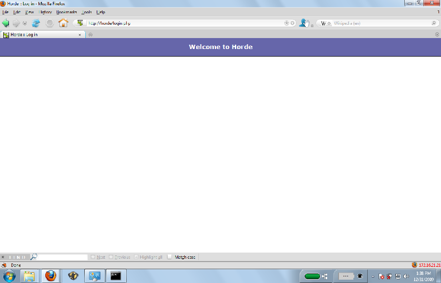
Task: Click the find bar magnifier icon
Action: (33, 257)
